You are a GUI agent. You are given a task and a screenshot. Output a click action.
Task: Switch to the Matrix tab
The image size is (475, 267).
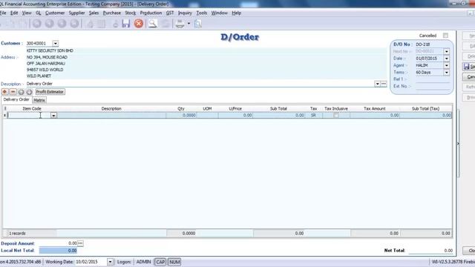[x=39, y=100]
